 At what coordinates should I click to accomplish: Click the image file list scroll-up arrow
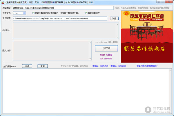pos(90,42)
